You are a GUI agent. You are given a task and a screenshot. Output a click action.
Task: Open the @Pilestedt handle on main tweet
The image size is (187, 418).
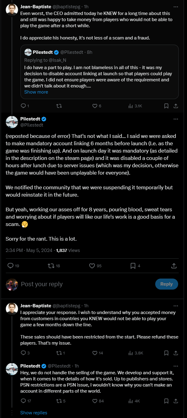click(x=32, y=125)
